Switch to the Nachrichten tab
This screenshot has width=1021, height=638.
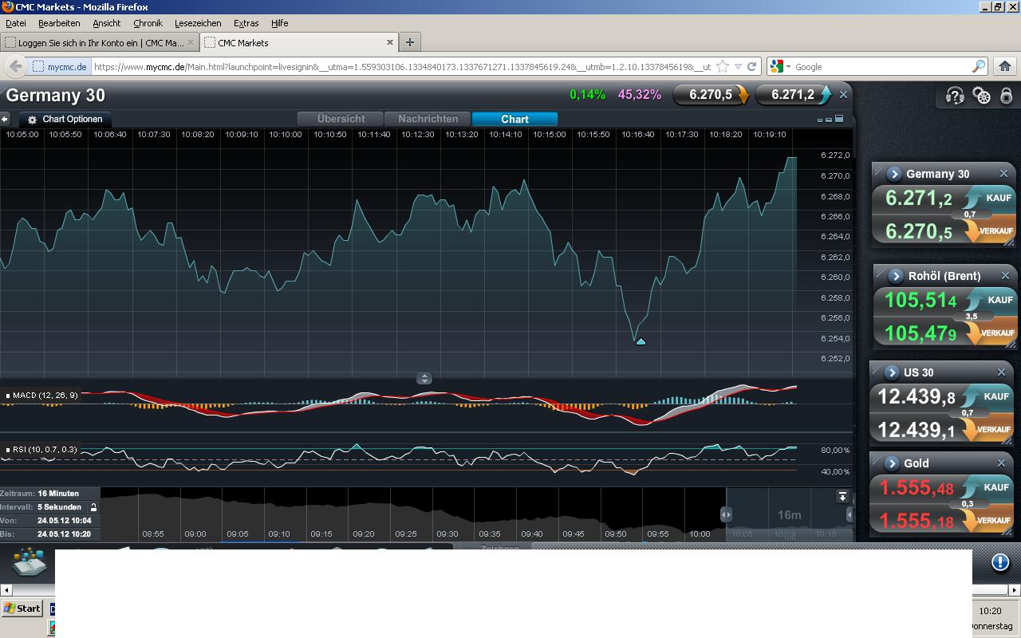tap(428, 119)
